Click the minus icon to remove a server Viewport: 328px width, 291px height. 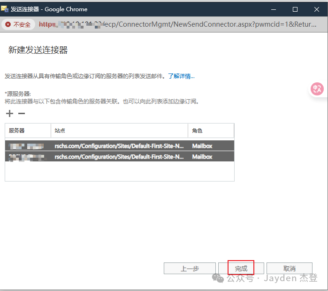pyautogui.click(x=21, y=113)
